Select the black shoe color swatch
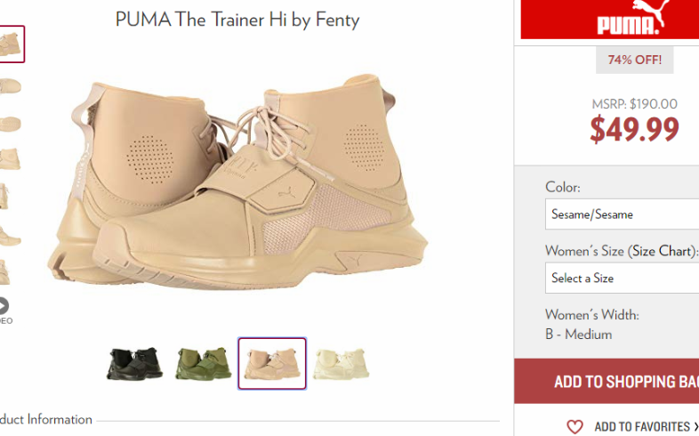 coord(134,364)
